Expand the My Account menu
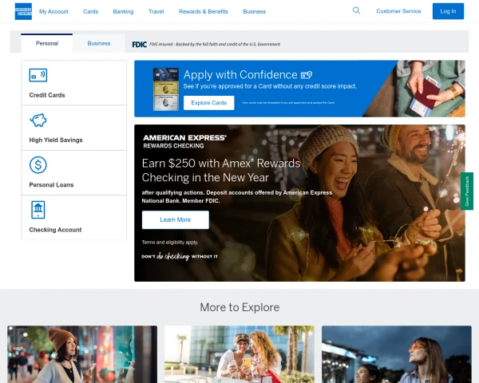The image size is (479, 383). 53,12
